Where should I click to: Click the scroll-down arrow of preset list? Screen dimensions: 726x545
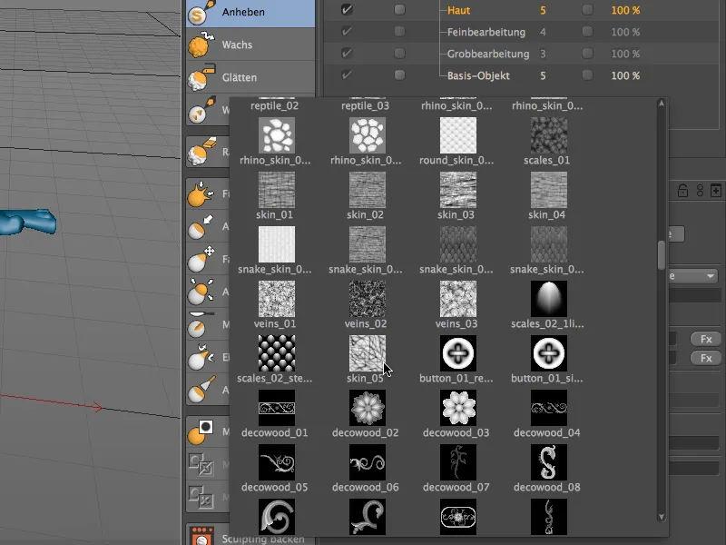(x=662, y=516)
